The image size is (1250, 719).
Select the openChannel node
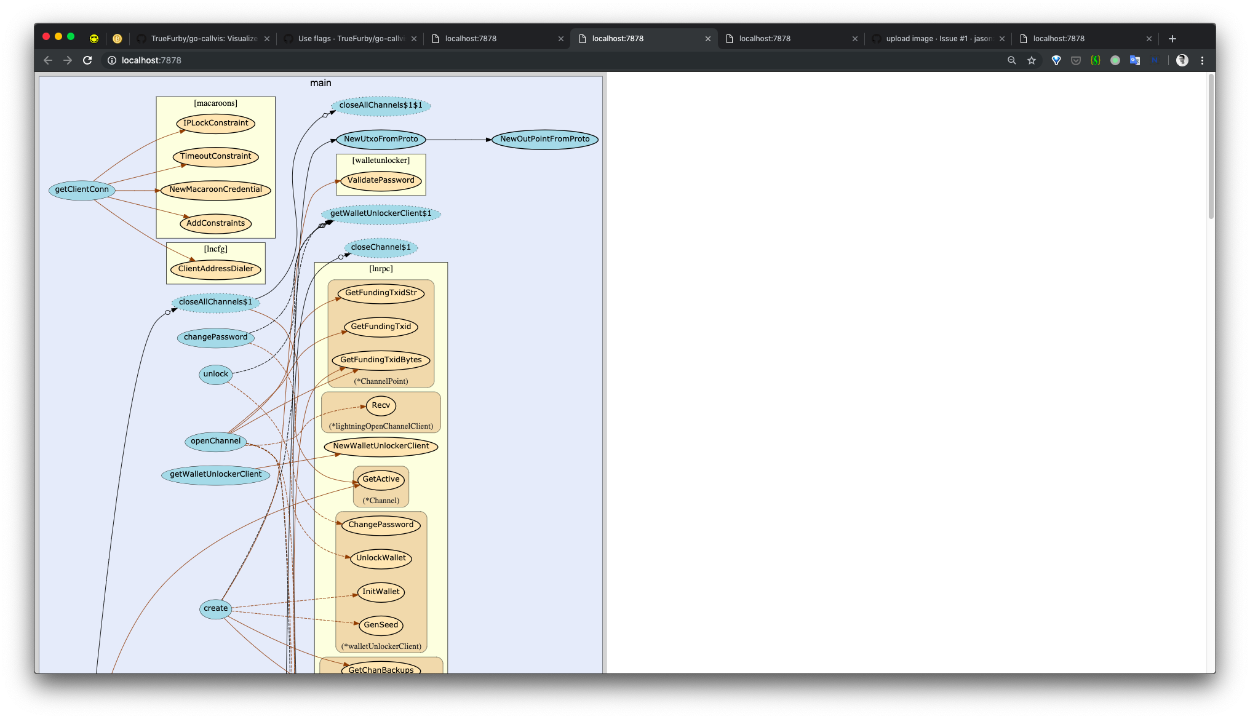[216, 441]
